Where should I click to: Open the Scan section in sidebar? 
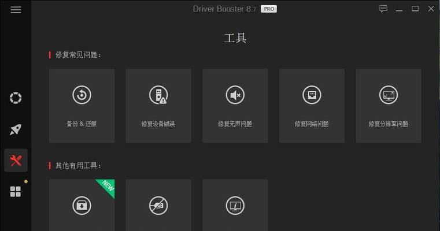(x=16, y=98)
